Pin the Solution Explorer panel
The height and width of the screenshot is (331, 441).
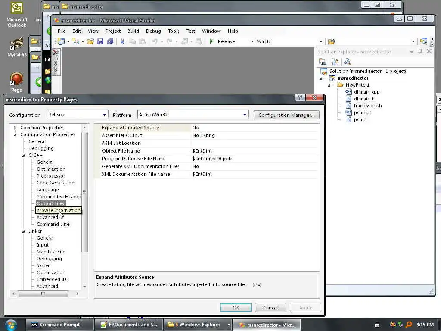420,51
